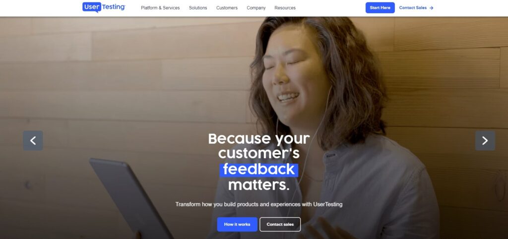Click the User speech-bubble logo icon

pyautogui.click(x=92, y=7)
